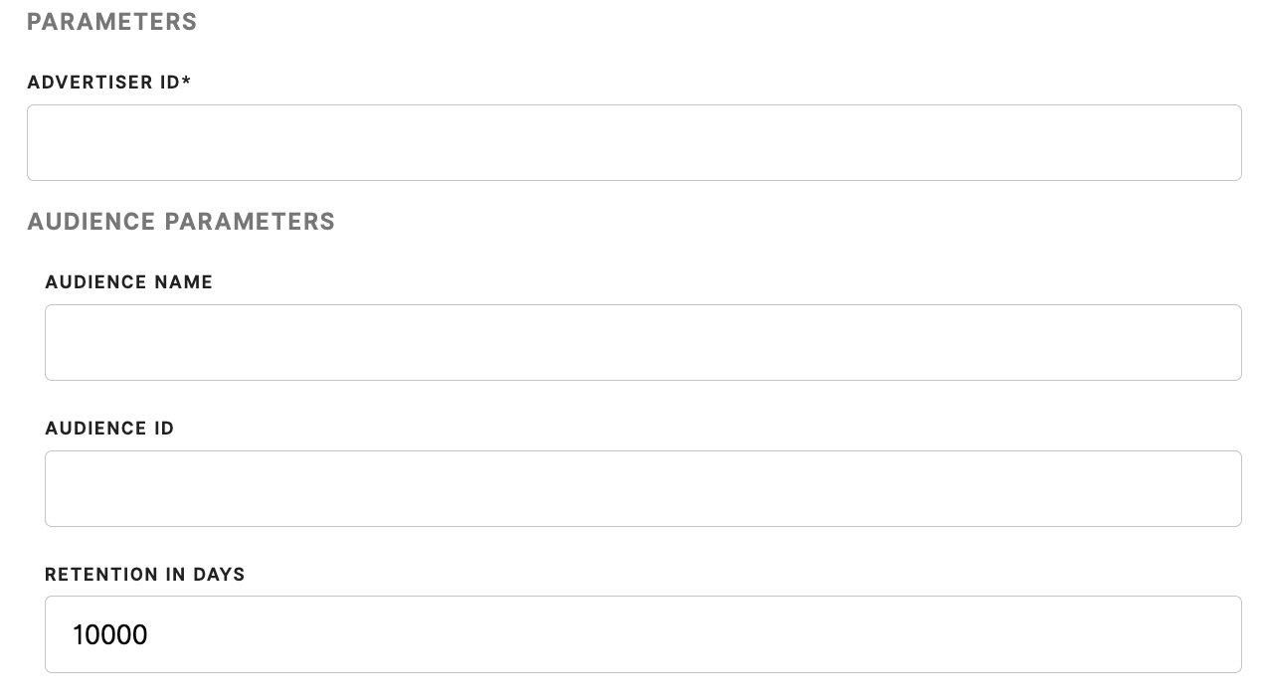Click the AUDIENCE PARAMETERS section heading
1265x698 pixels.
[x=181, y=222]
